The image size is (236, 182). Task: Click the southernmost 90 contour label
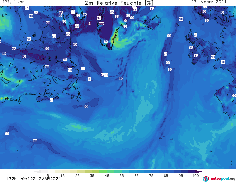click(x=35, y=141)
